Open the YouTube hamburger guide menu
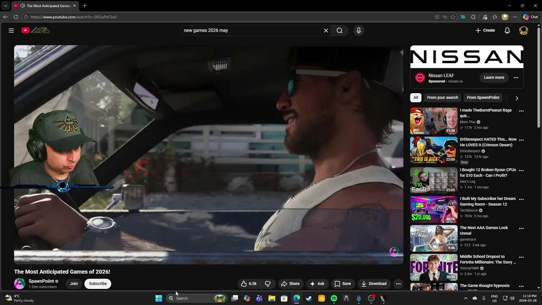 (11, 30)
